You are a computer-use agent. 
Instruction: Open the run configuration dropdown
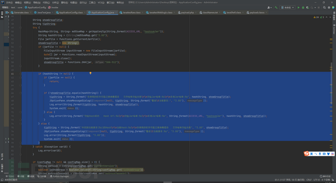287,7
